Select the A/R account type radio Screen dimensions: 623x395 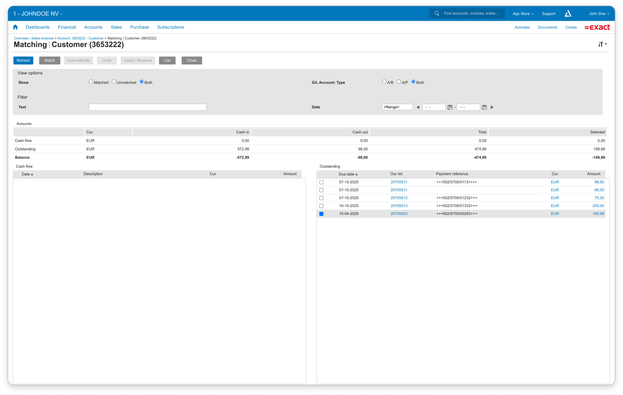coord(384,82)
